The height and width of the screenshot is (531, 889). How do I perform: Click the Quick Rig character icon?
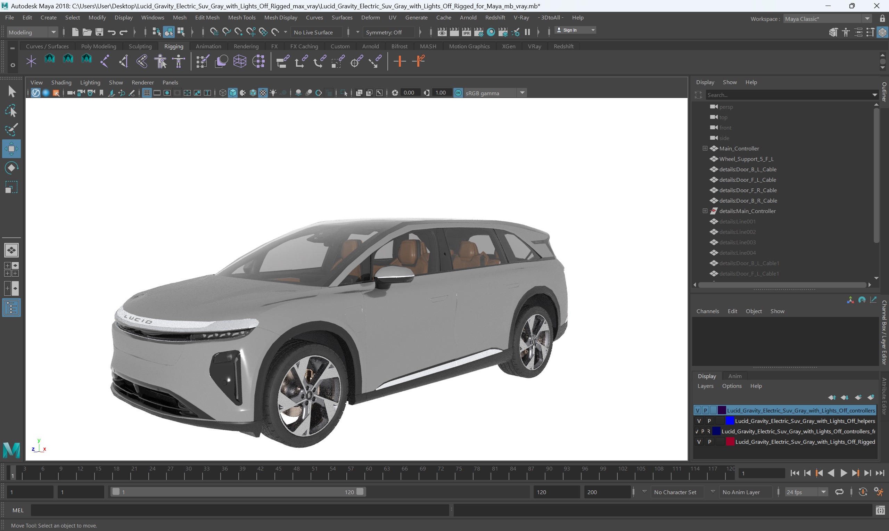tap(160, 61)
